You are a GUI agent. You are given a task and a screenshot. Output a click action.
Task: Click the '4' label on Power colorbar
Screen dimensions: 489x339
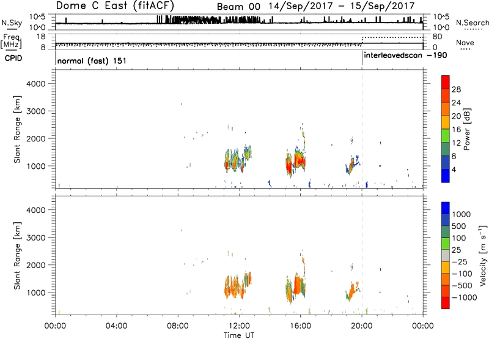pyautogui.click(x=454, y=170)
